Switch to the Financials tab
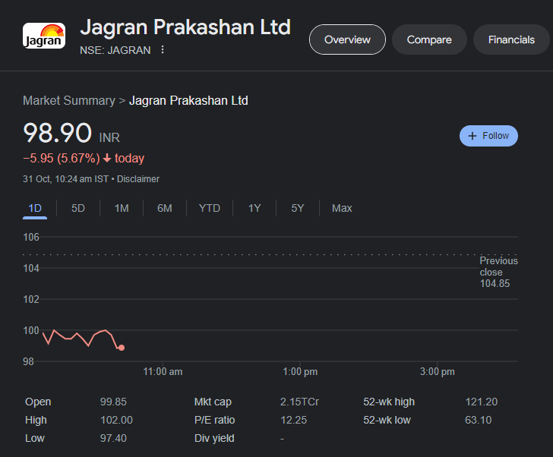Viewport: 553px width, 457px height. 511,39
